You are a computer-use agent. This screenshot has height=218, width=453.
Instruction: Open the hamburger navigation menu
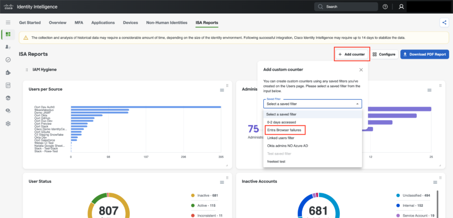pyautogui.click(x=8, y=23)
